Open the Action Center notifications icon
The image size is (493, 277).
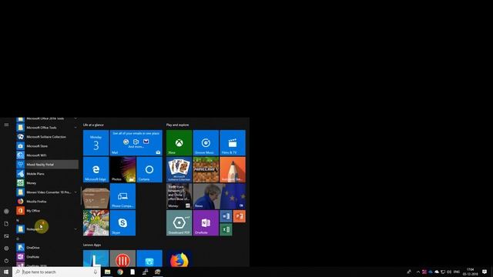(x=485, y=272)
